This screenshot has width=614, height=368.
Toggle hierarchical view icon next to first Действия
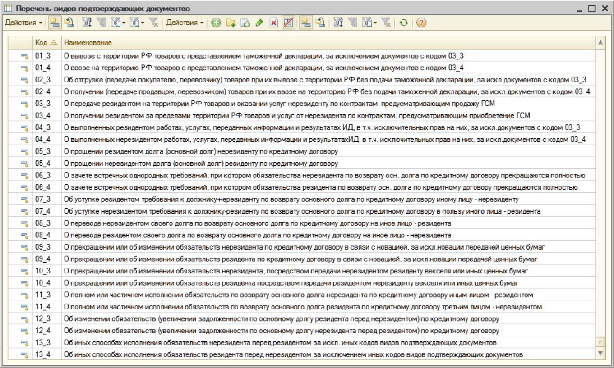point(55,23)
